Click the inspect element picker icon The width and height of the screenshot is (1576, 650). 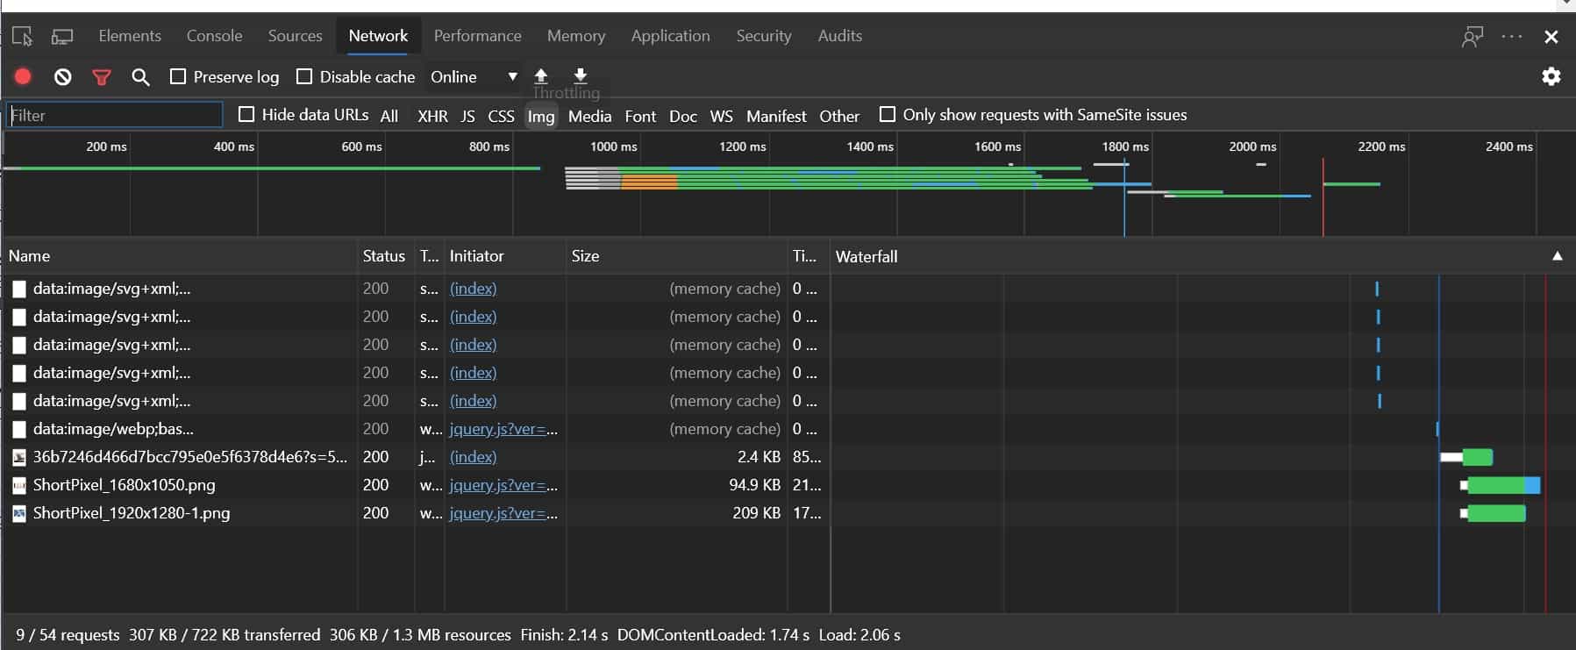(x=22, y=36)
